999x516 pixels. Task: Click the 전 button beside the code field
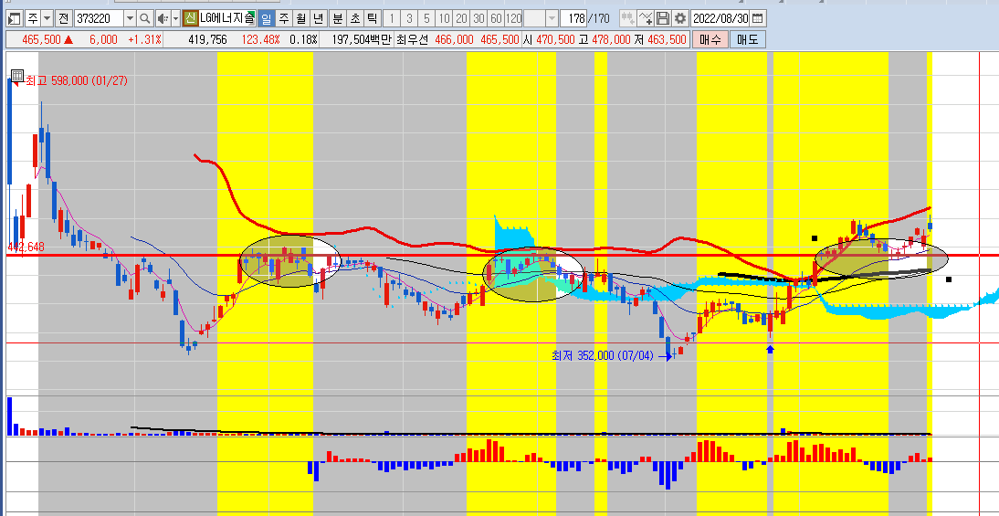tap(63, 18)
